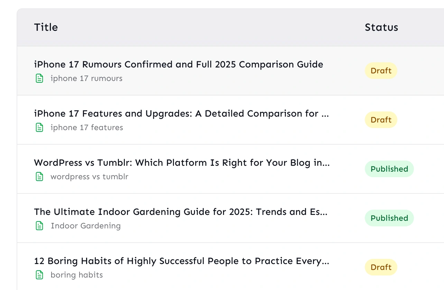Select the 'boring habits' keyword text
Viewport: 444px width, 290px height.
[x=77, y=275]
